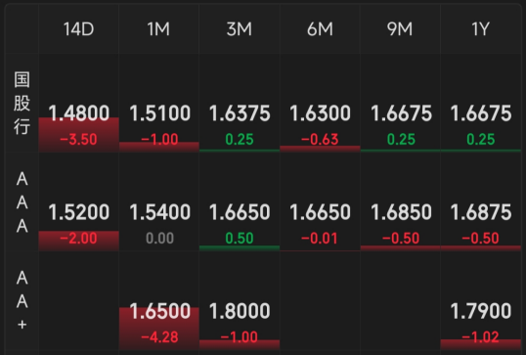Select the AAA row label
The height and width of the screenshot is (355, 526).
(x=22, y=202)
